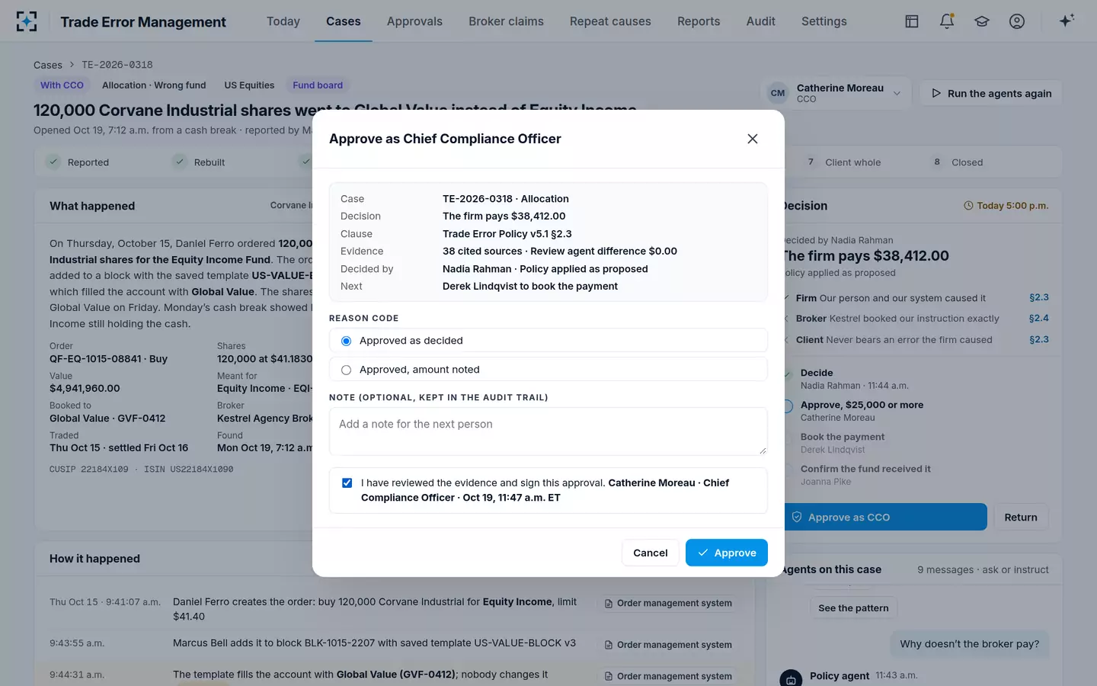Viewport: 1097px width, 686px height.
Task: Open the user account icon
Action: (1017, 21)
